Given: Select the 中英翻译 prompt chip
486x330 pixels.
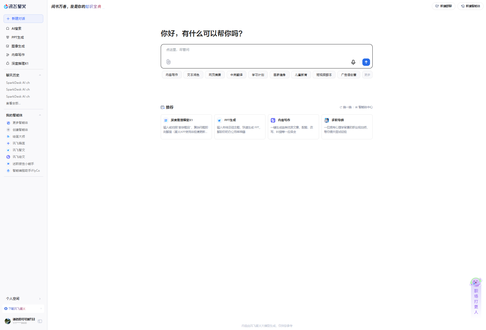Looking at the screenshot, I should point(236,75).
